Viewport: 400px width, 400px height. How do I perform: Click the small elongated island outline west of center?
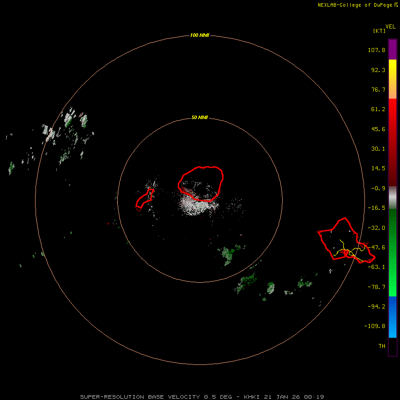[x=144, y=199]
